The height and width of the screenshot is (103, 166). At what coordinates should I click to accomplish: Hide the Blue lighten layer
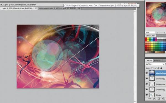click(147, 73)
